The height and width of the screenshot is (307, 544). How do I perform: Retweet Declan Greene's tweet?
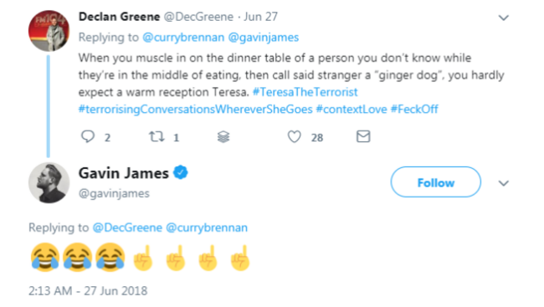(x=157, y=136)
